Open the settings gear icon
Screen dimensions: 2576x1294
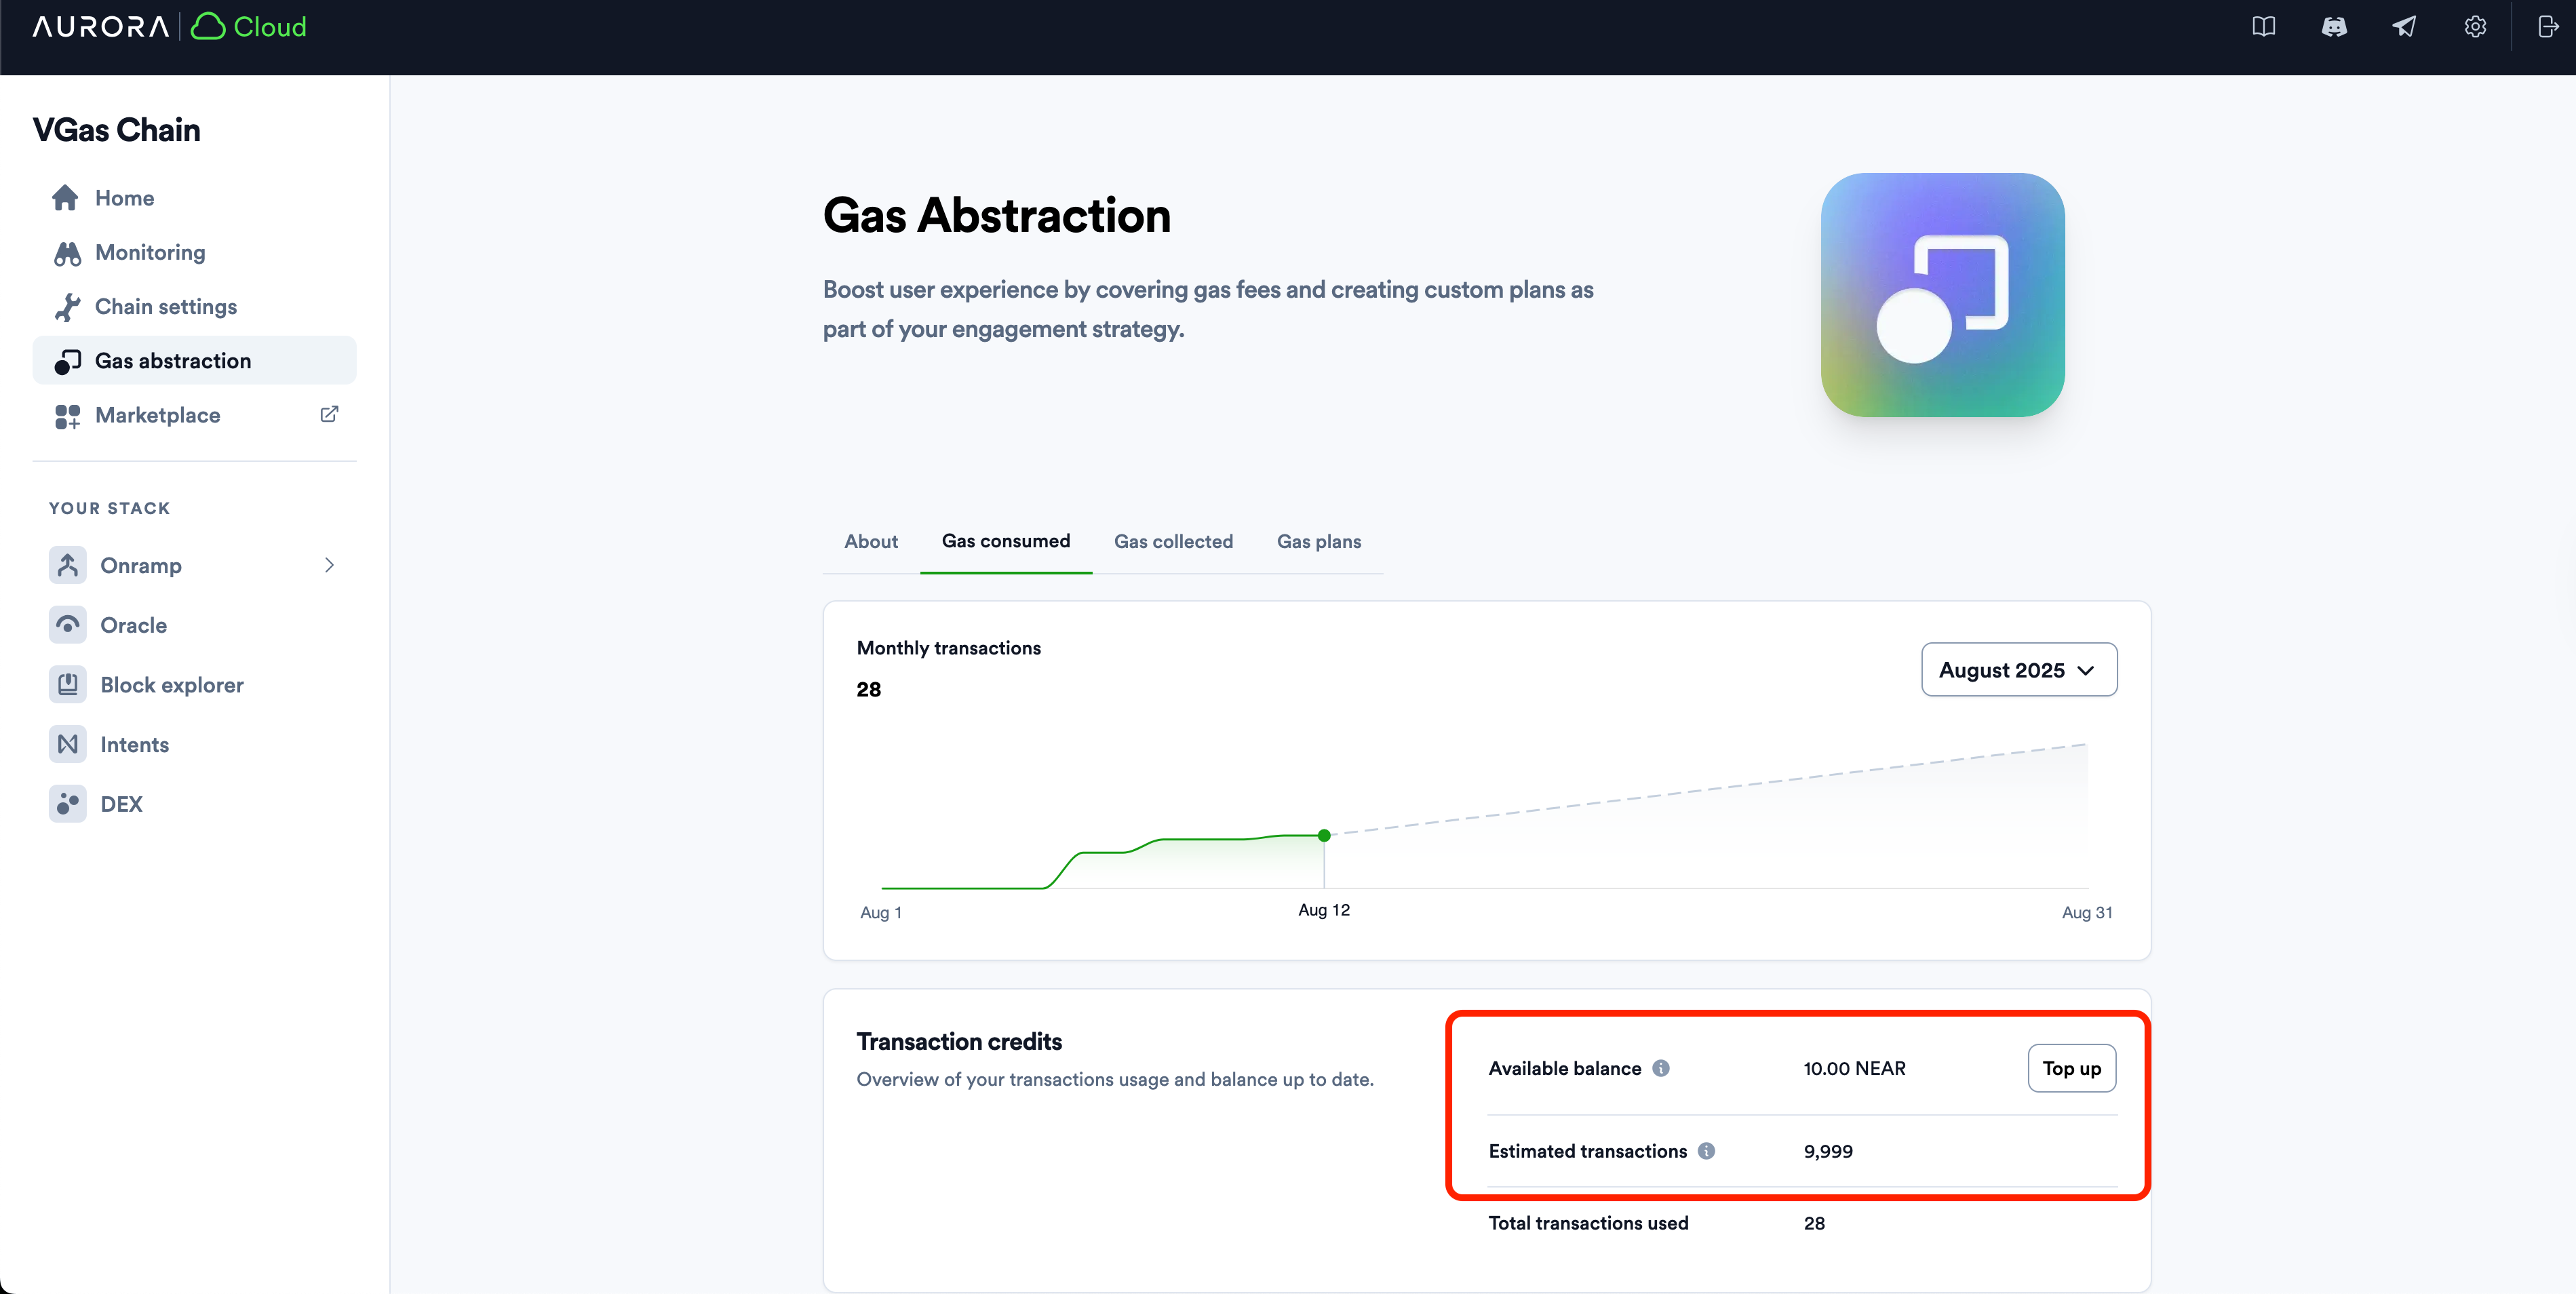[x=2475, y=27]
